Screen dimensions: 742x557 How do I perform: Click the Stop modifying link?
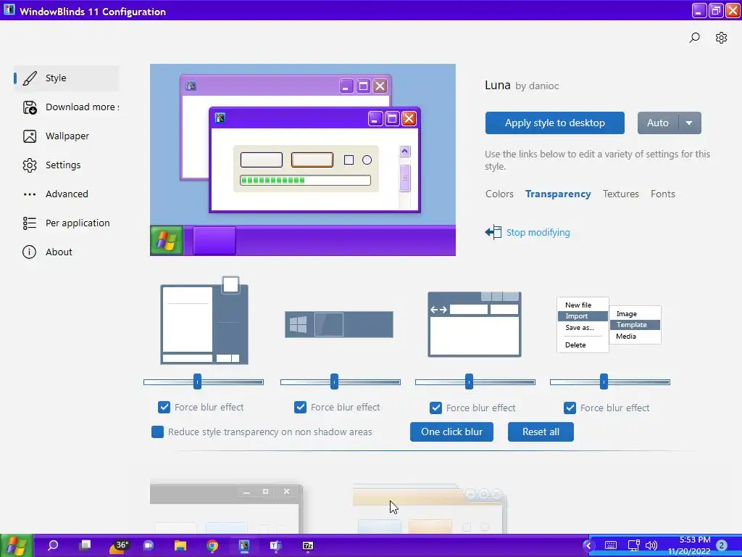[x=538, y=233]
